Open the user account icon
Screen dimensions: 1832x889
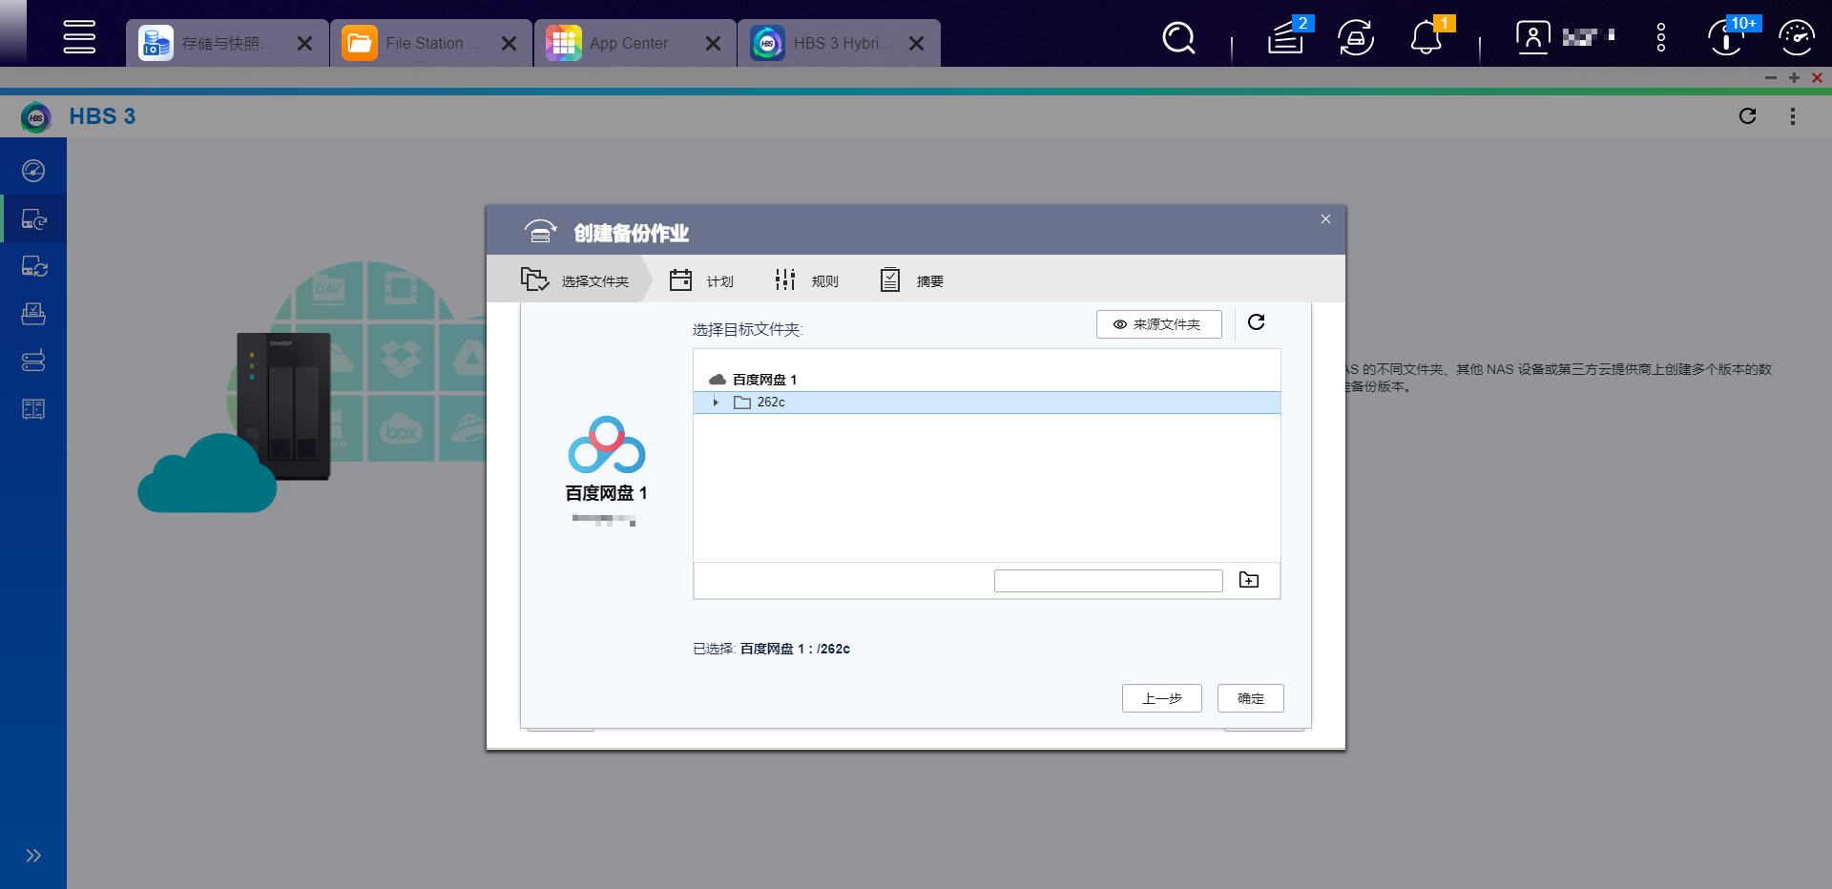pyautogui.click(x=1532, y=37)
